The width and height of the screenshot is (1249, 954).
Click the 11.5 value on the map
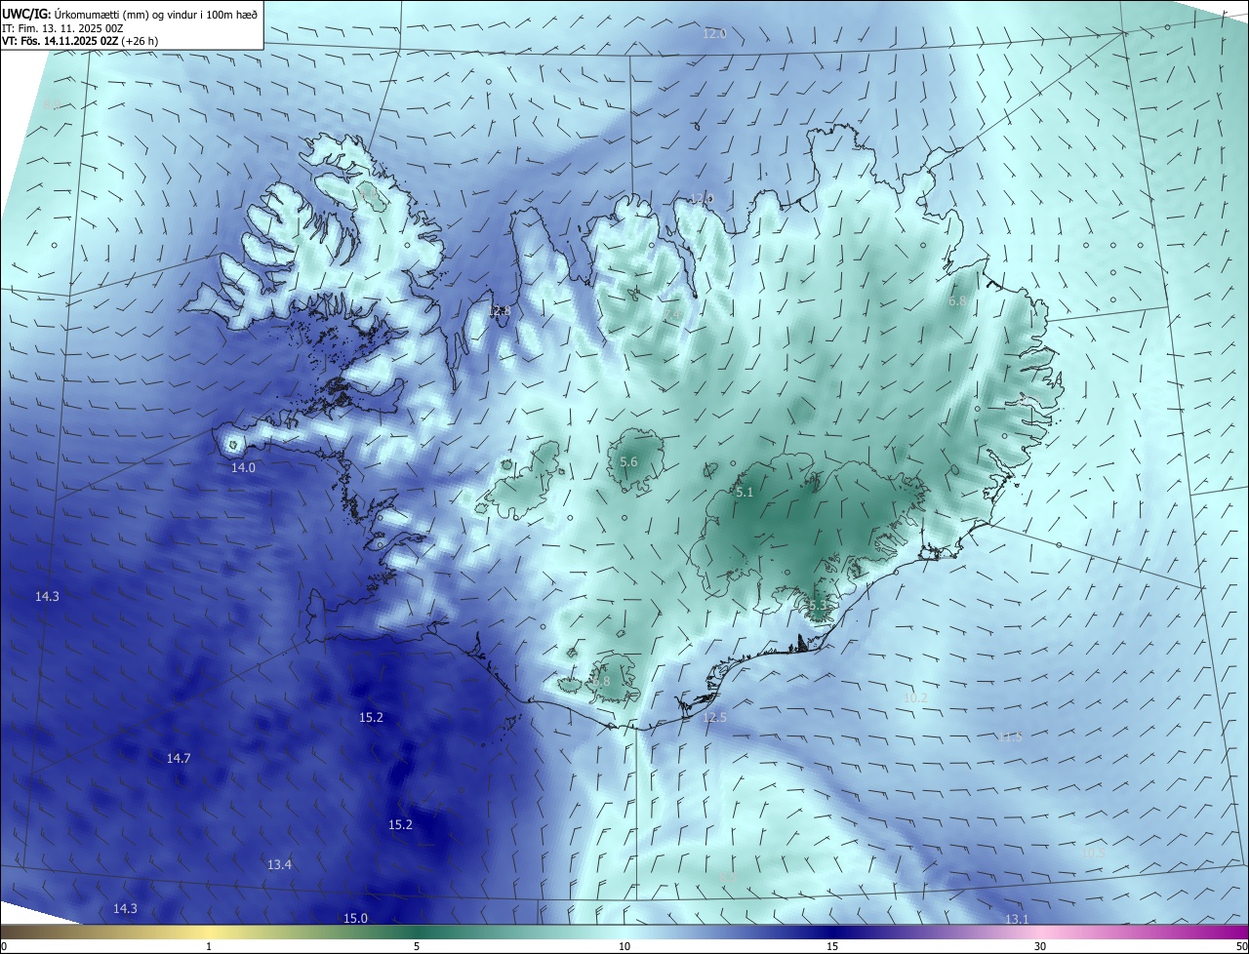[x=1010, y=736]
